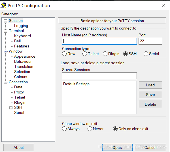
Task: Open the Translation settings category
Action: [x=24, y=66]
